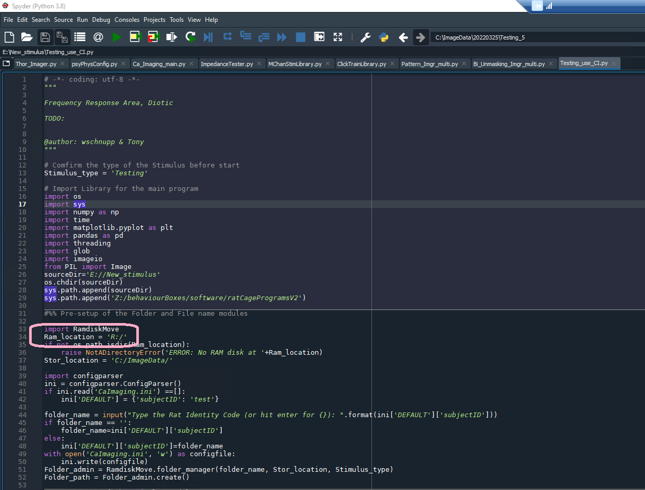This screenshot has width=645, height=490.
Task: Open the browse tabs button left of tabs
Action: (x=7, y=63)
